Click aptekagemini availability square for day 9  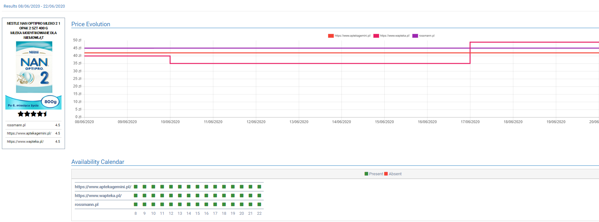(144, 187)
